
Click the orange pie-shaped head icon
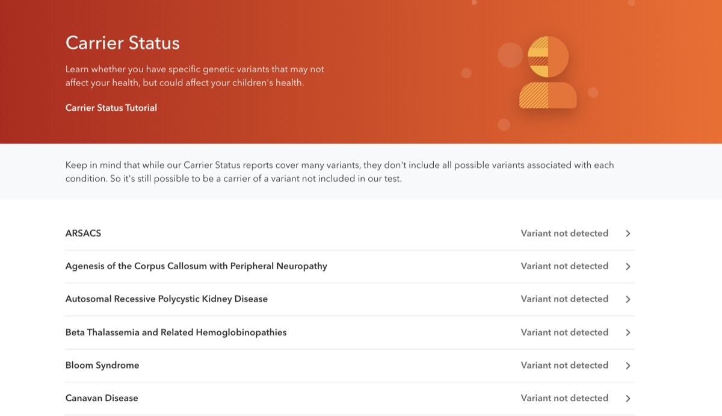click(548, 55)
